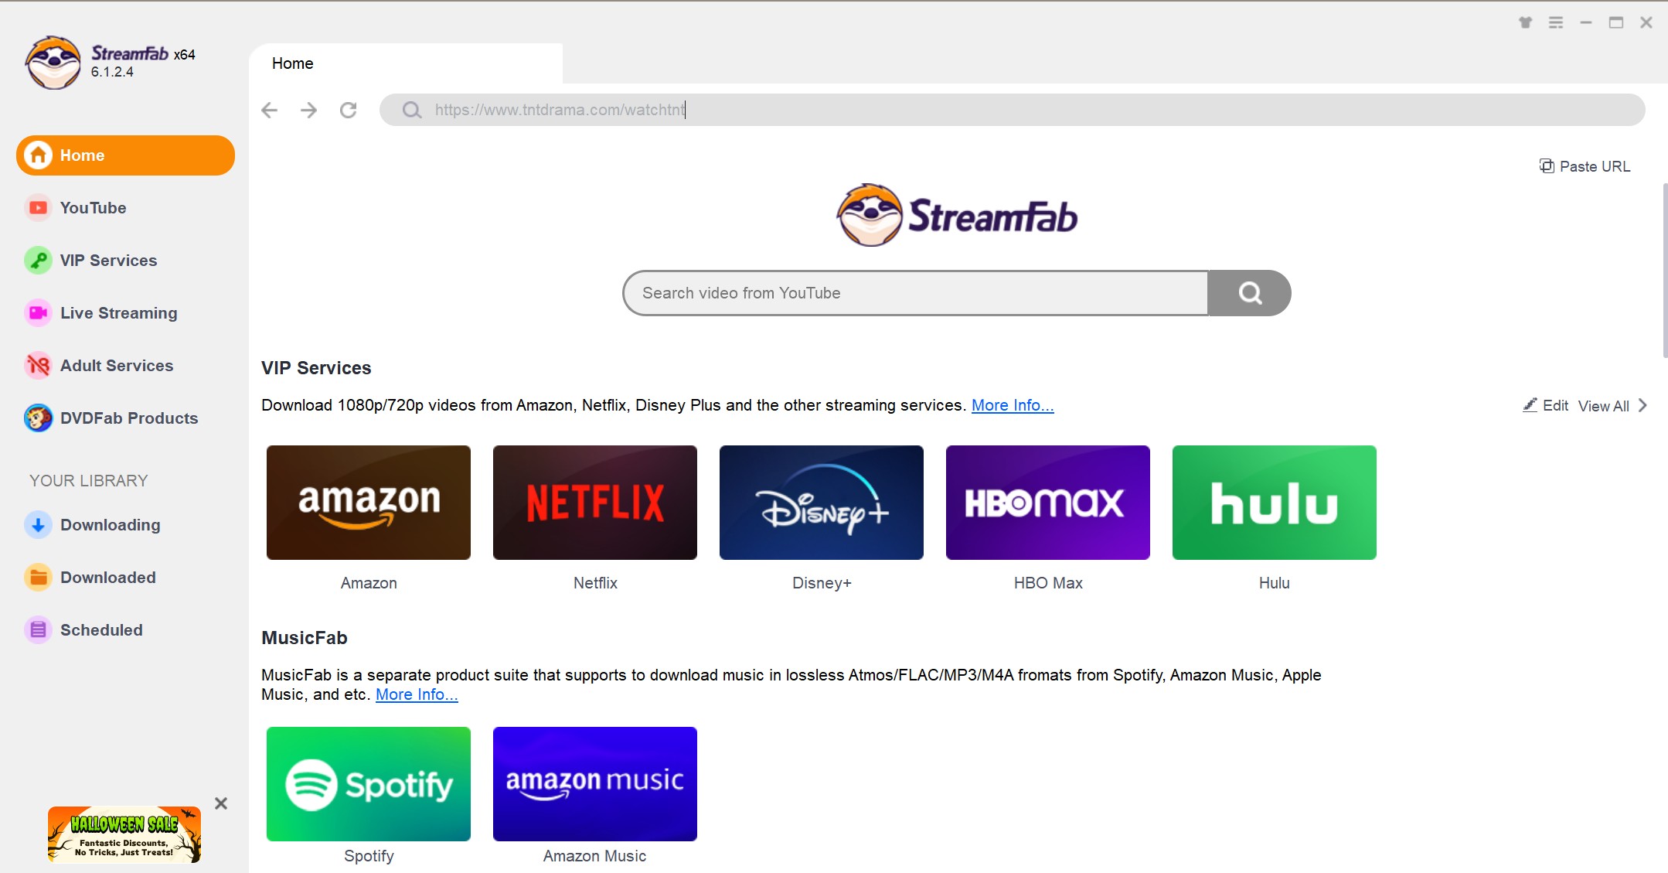
Task: Open the Amazon Music tile
Action: point(595,784)
